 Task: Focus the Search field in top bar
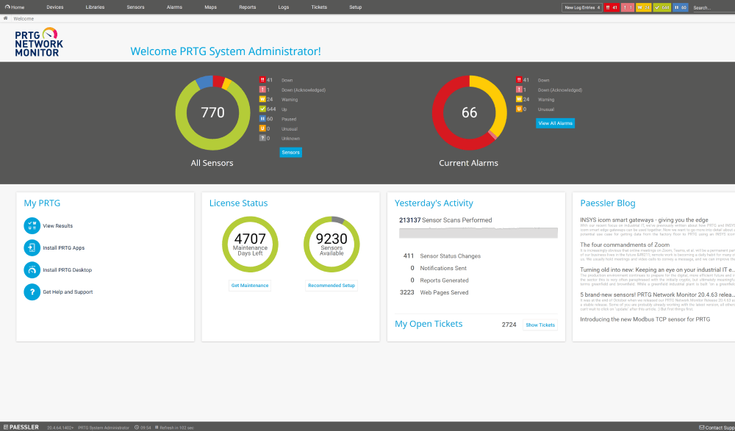click(x=714, y=7)
